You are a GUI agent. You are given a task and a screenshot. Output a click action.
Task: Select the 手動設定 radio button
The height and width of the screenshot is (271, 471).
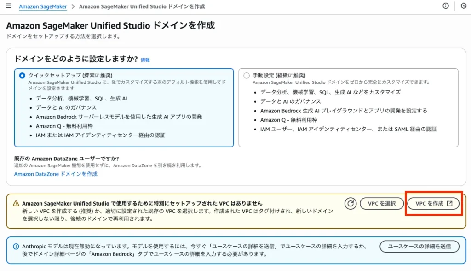pyautogui.click(x=247, y=75)
